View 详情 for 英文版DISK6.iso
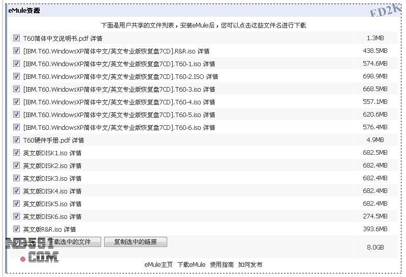This screenshot has height=277, width=406. (76, 216)
